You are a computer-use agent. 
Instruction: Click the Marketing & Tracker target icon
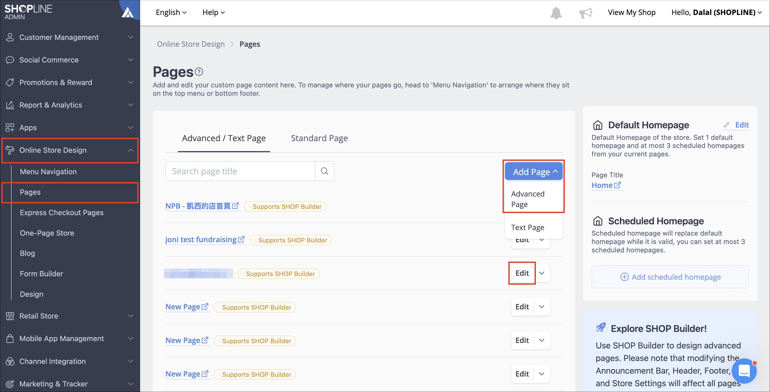(x=10, y=384)
